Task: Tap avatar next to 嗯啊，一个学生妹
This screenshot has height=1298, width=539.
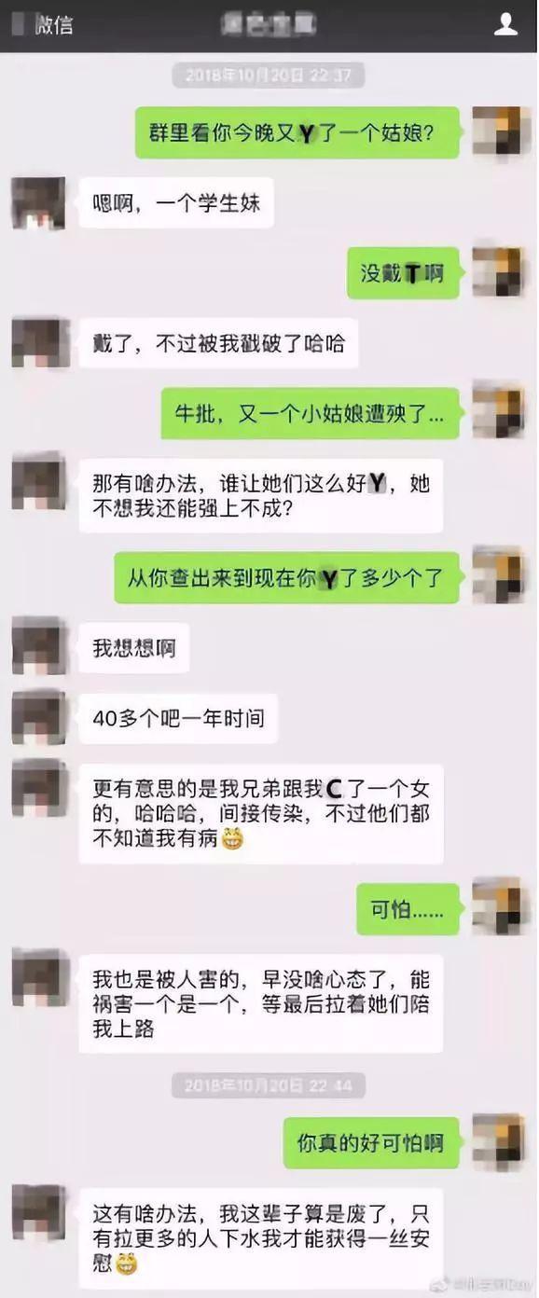Action: [x=38, y=202]
